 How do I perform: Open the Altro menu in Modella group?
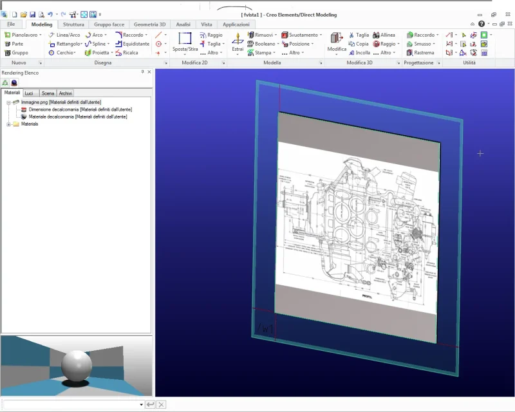click(293, 53)
